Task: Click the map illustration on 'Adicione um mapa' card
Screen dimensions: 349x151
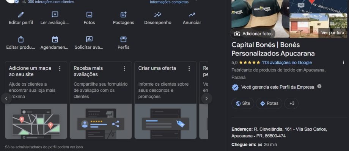Action: tap(36, 122)
